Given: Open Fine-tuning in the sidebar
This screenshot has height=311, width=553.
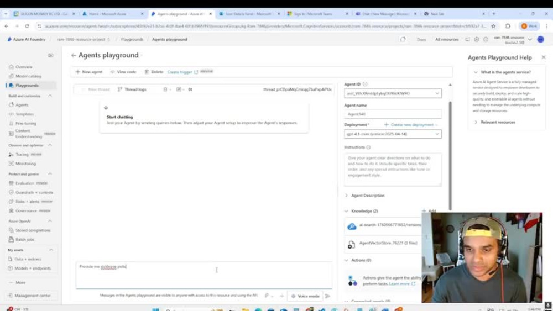Looking at the screenshot, I should tap(26, 123).
